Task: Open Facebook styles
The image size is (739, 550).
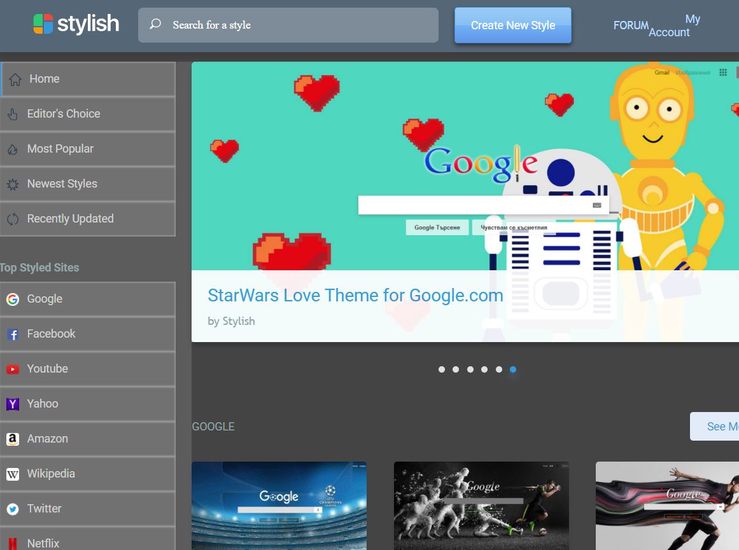Action: click(88, 334)
